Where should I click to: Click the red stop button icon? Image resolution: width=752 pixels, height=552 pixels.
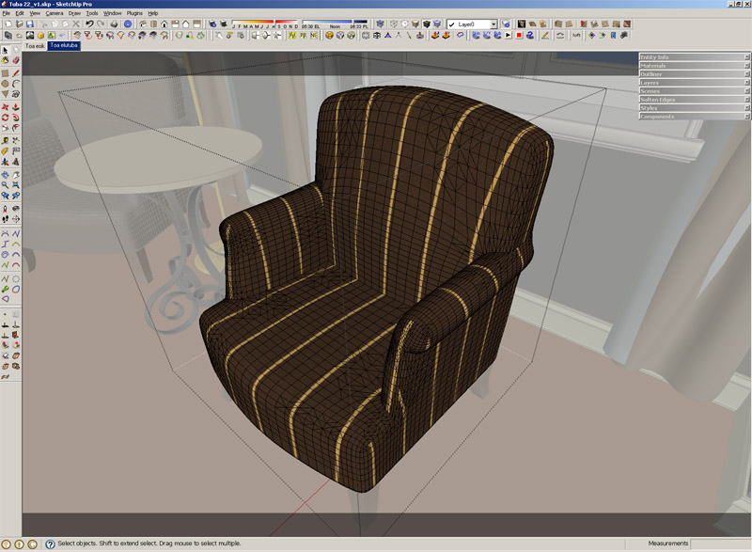point(518,36)
